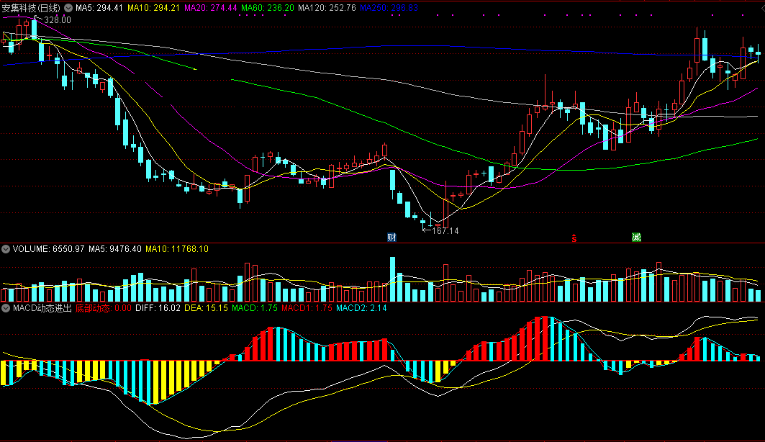This screenshot has height=442, width=765.
Task: Click the cyan MACD2: 2.14 value
Action: [x=361, y=308]
